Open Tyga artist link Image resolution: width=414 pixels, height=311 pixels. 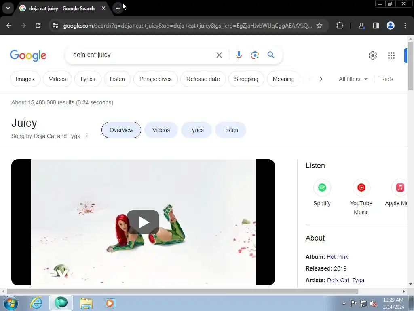click(x=358, y=280)
